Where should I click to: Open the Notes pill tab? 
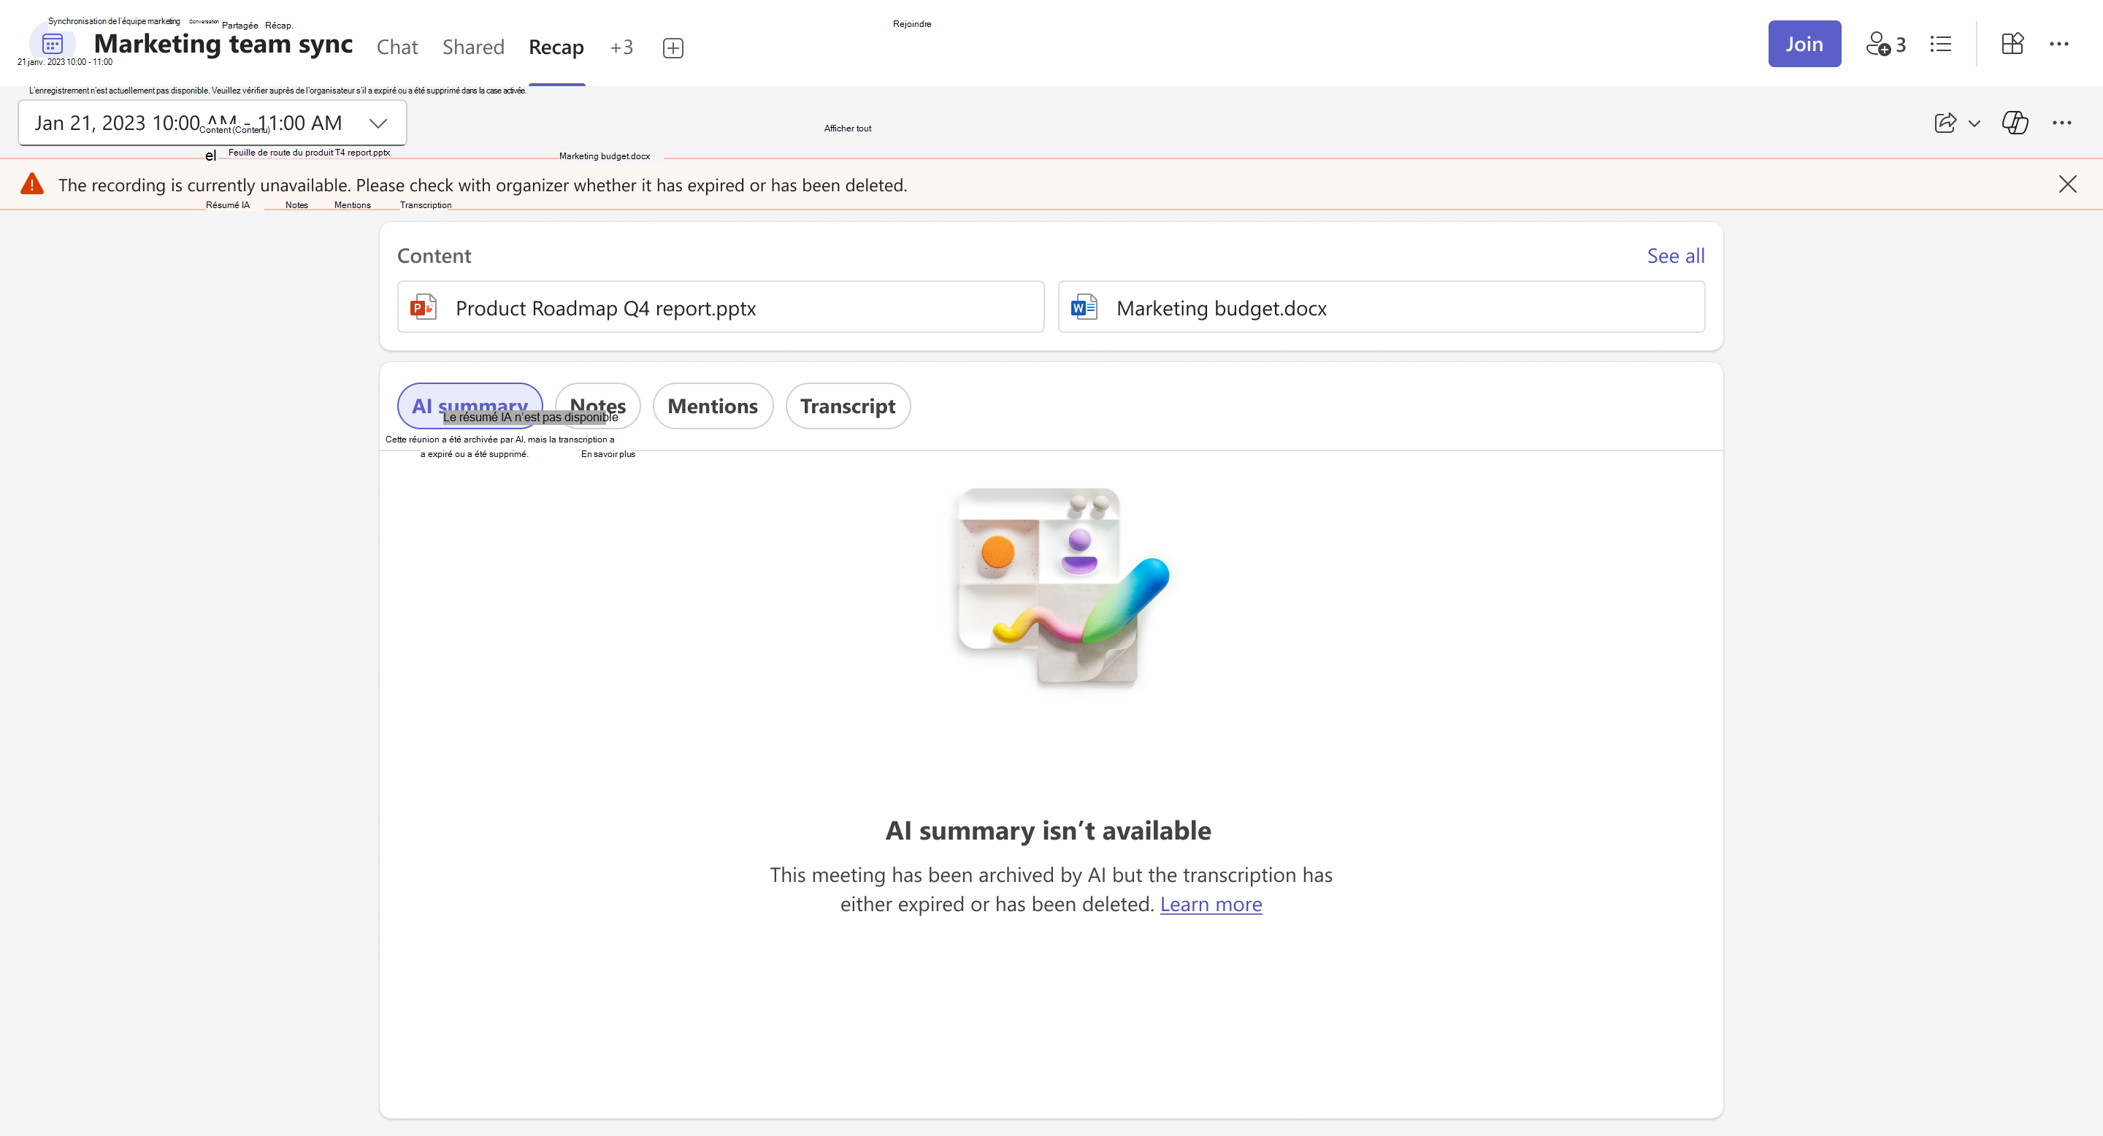tap(597, 406)
